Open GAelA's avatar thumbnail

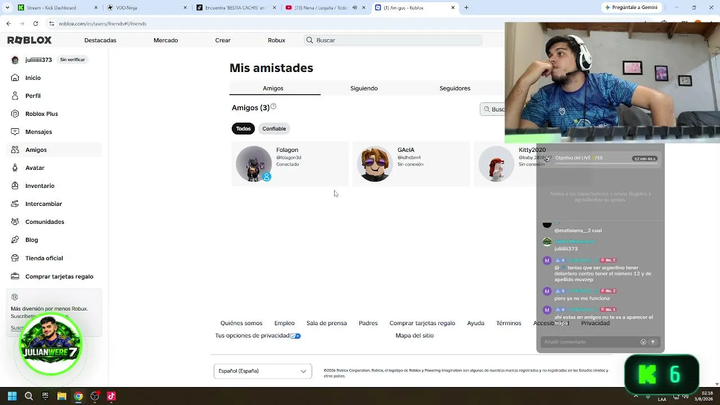(375, 164)
